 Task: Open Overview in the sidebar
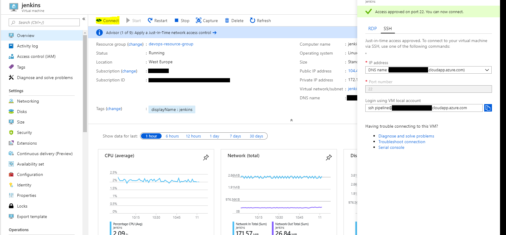click(x=42, y=35)
